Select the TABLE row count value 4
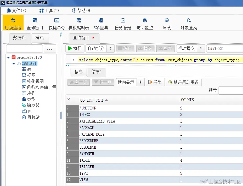Viewport: 243px width, 186px height. (181, 160)
